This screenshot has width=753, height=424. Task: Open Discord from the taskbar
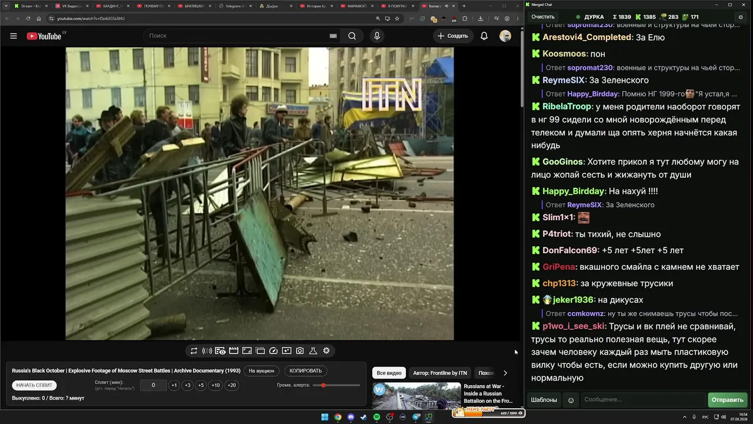click(351, 418)
